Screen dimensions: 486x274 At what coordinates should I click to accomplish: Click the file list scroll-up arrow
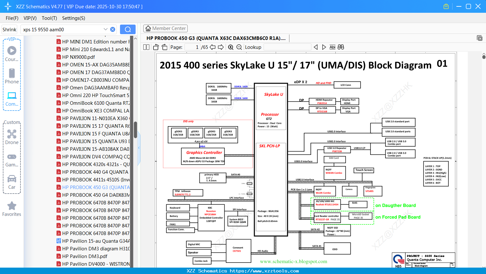click(135, 39)
